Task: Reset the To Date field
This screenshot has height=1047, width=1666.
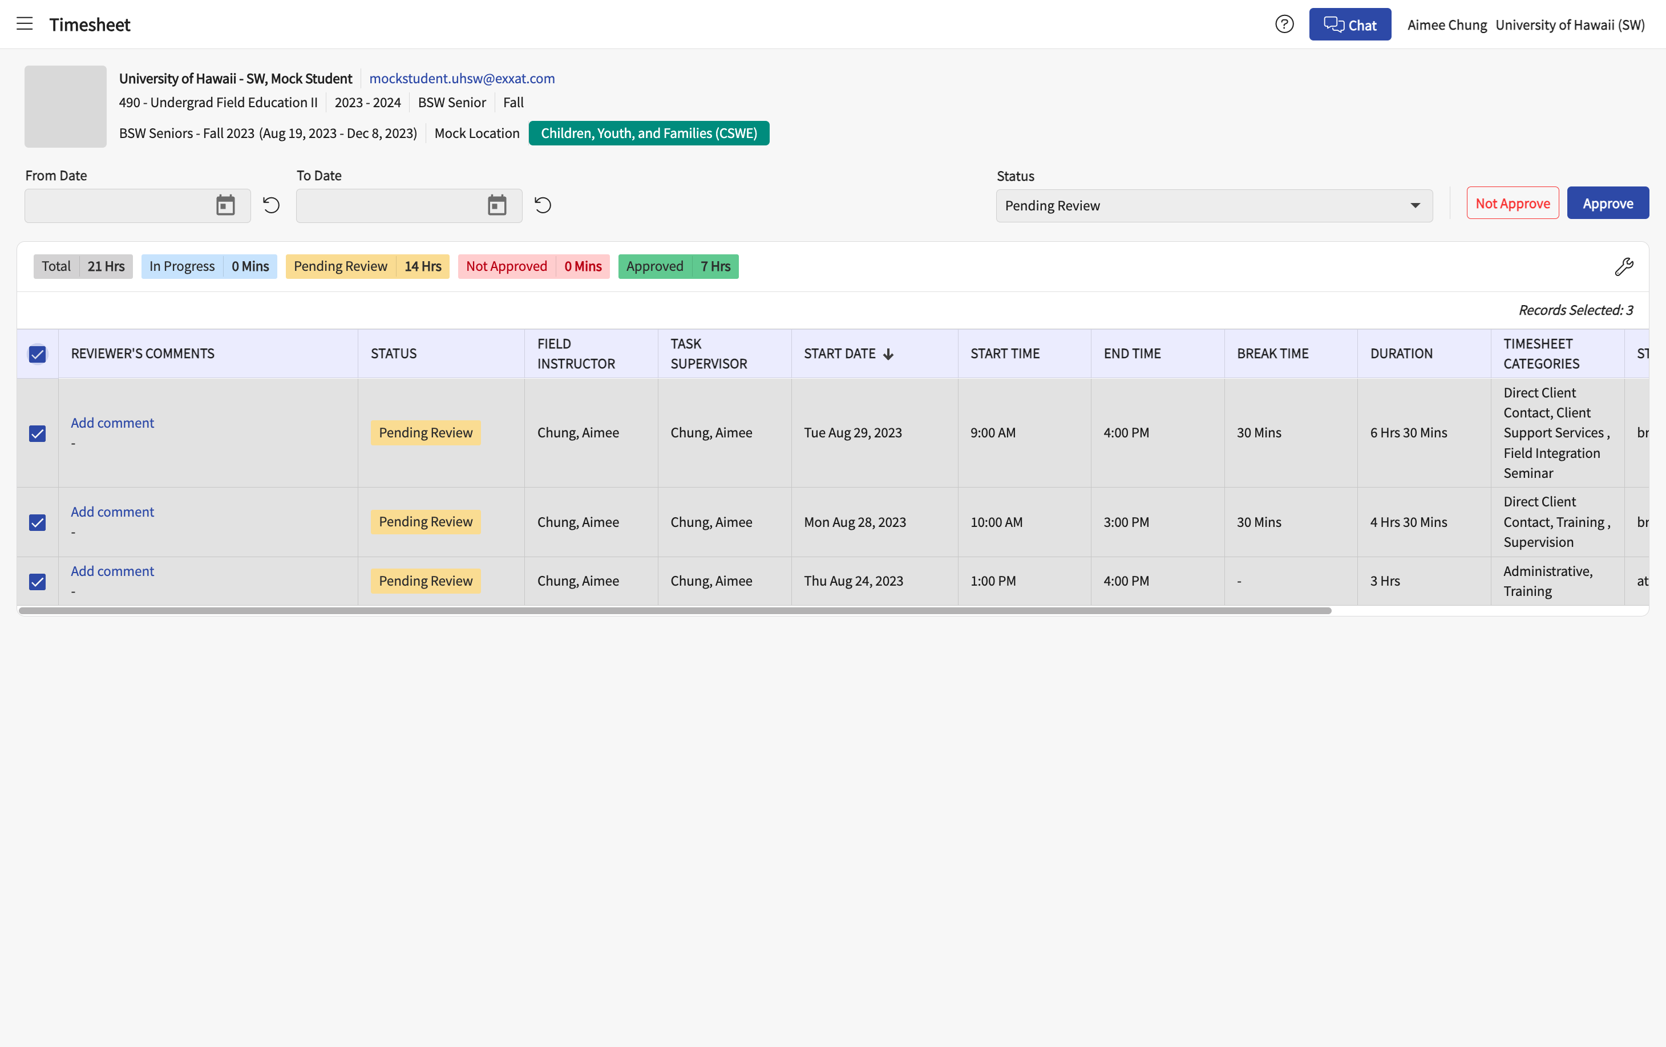Action: (543, 205)
